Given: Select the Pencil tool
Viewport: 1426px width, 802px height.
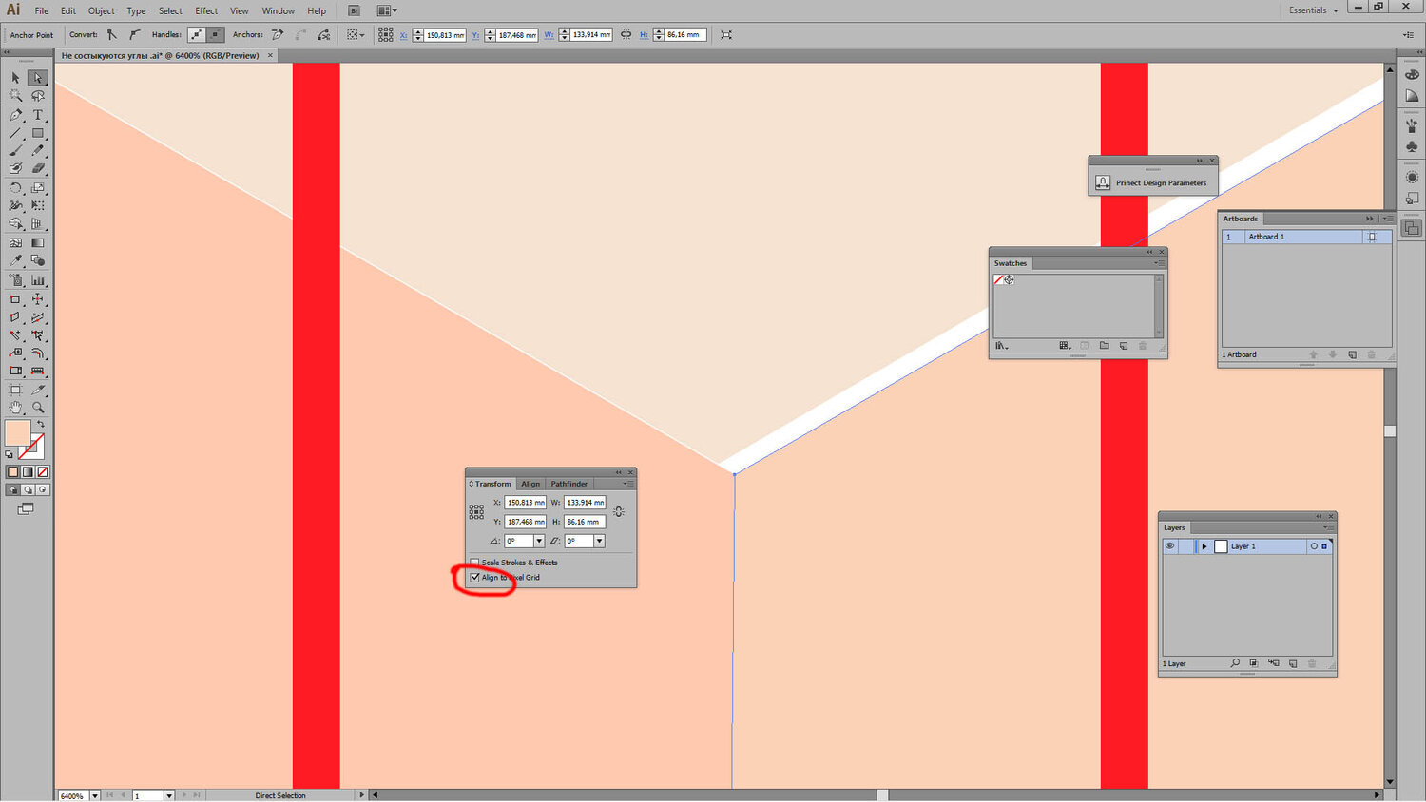Looking at the screenshot, I should [38, 150].
